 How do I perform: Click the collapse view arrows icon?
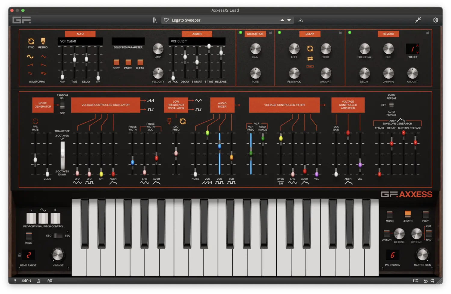click(x=418, y=20)
